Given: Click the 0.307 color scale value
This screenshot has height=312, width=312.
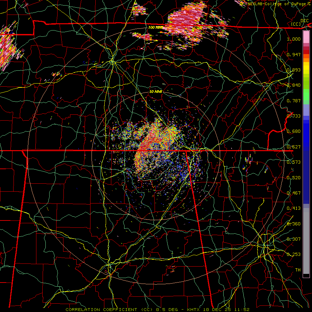Looking at the screenshot, I should point(294,239).
